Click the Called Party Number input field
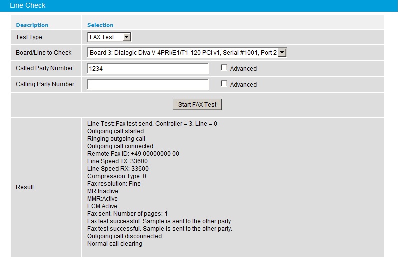 point(148,68)
